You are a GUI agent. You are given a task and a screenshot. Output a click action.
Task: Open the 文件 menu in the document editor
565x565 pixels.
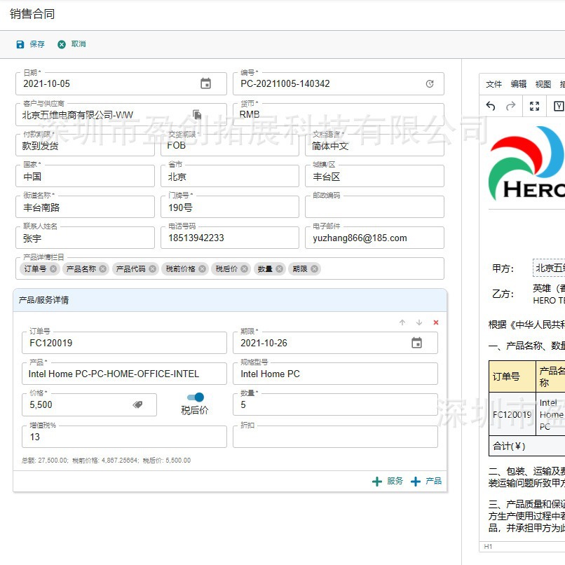click(x=493, y=83)
